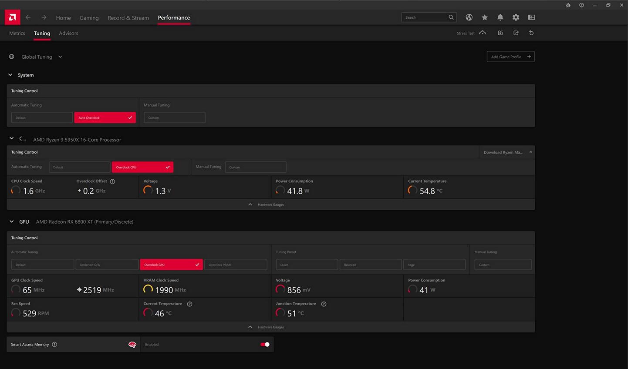Show help for Overclock Offset

coord(112,181)
